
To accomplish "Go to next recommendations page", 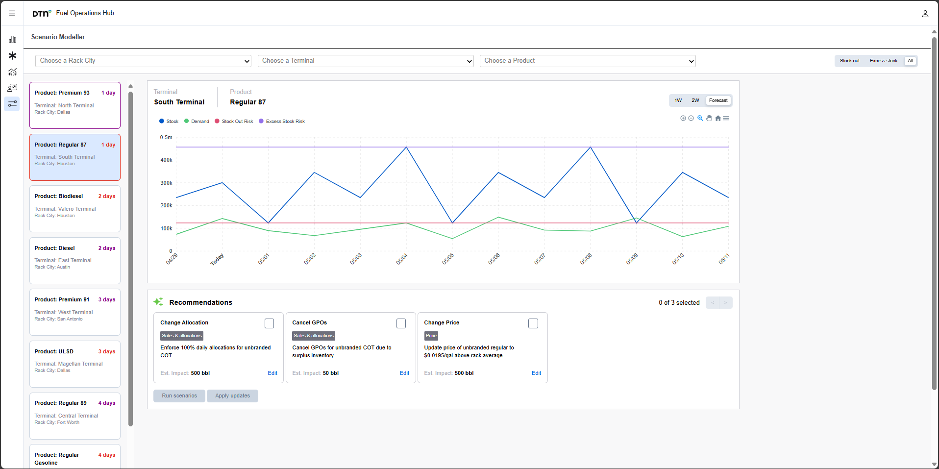I will (726, 302).
